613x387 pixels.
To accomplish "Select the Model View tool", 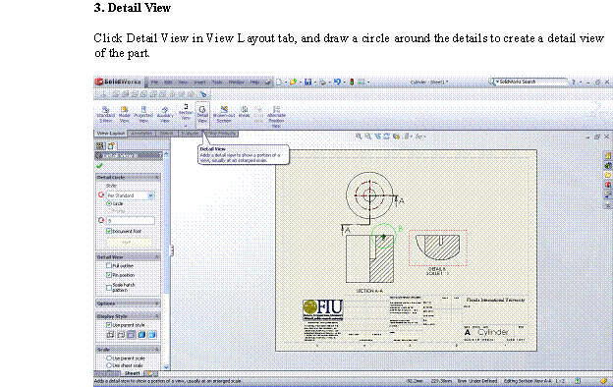I will [125, 114].
